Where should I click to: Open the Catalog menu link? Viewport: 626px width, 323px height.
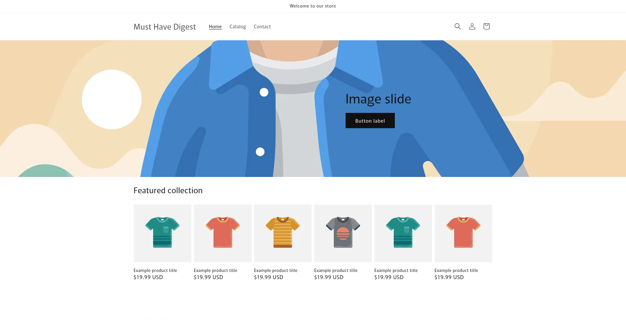coord(237,27)
